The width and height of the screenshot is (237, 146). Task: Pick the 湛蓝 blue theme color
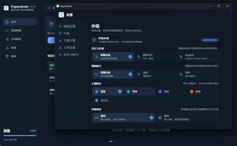click(108, 92)
